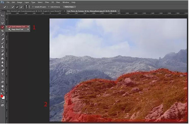
Task: Select the Horizontal Type tool
Action: [3, 74]
